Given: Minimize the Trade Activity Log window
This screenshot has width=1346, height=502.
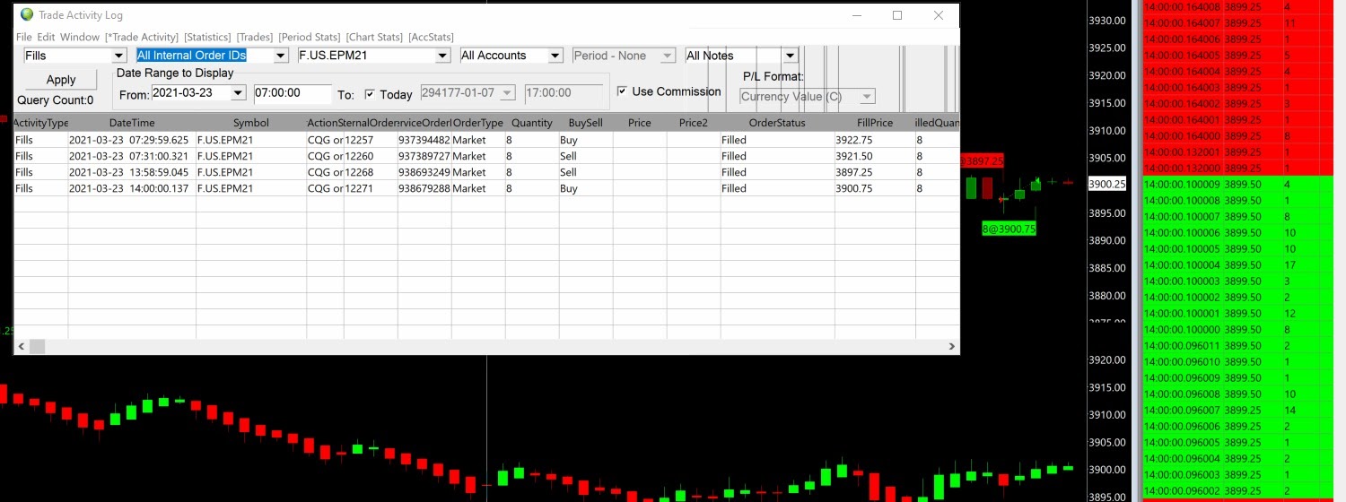Looking at the screenshot, I should coord(857,15).
